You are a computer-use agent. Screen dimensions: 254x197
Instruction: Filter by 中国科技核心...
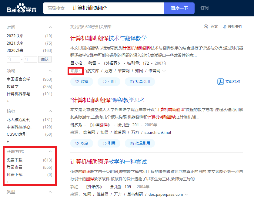click(x=20, y=127)
